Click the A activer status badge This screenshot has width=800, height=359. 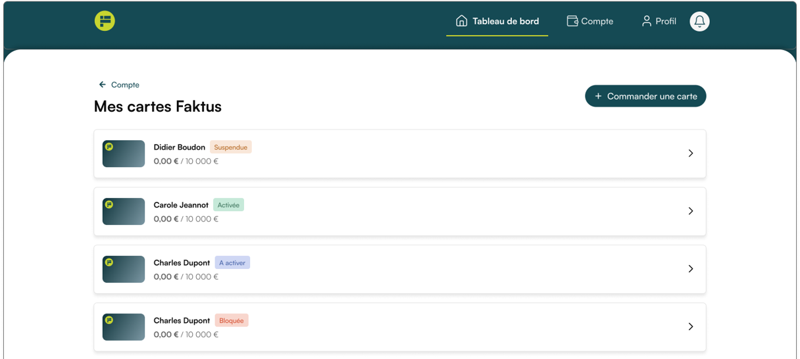click(x=232, y=263)
